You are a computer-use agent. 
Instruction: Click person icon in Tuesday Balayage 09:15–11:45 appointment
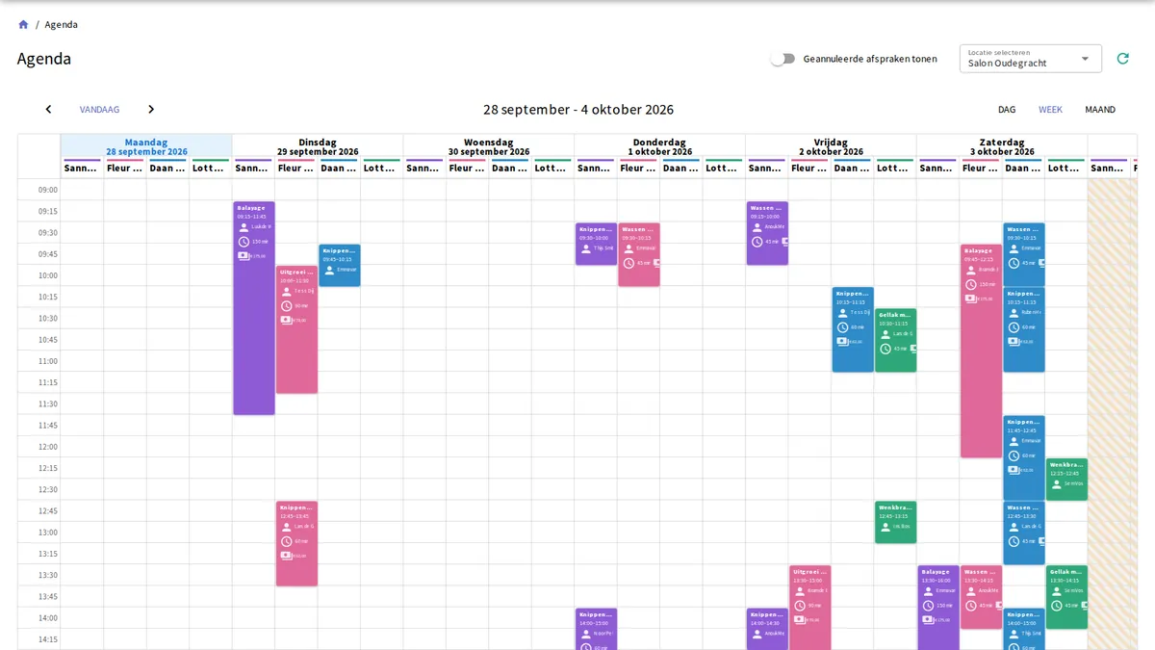coord(244,227)
